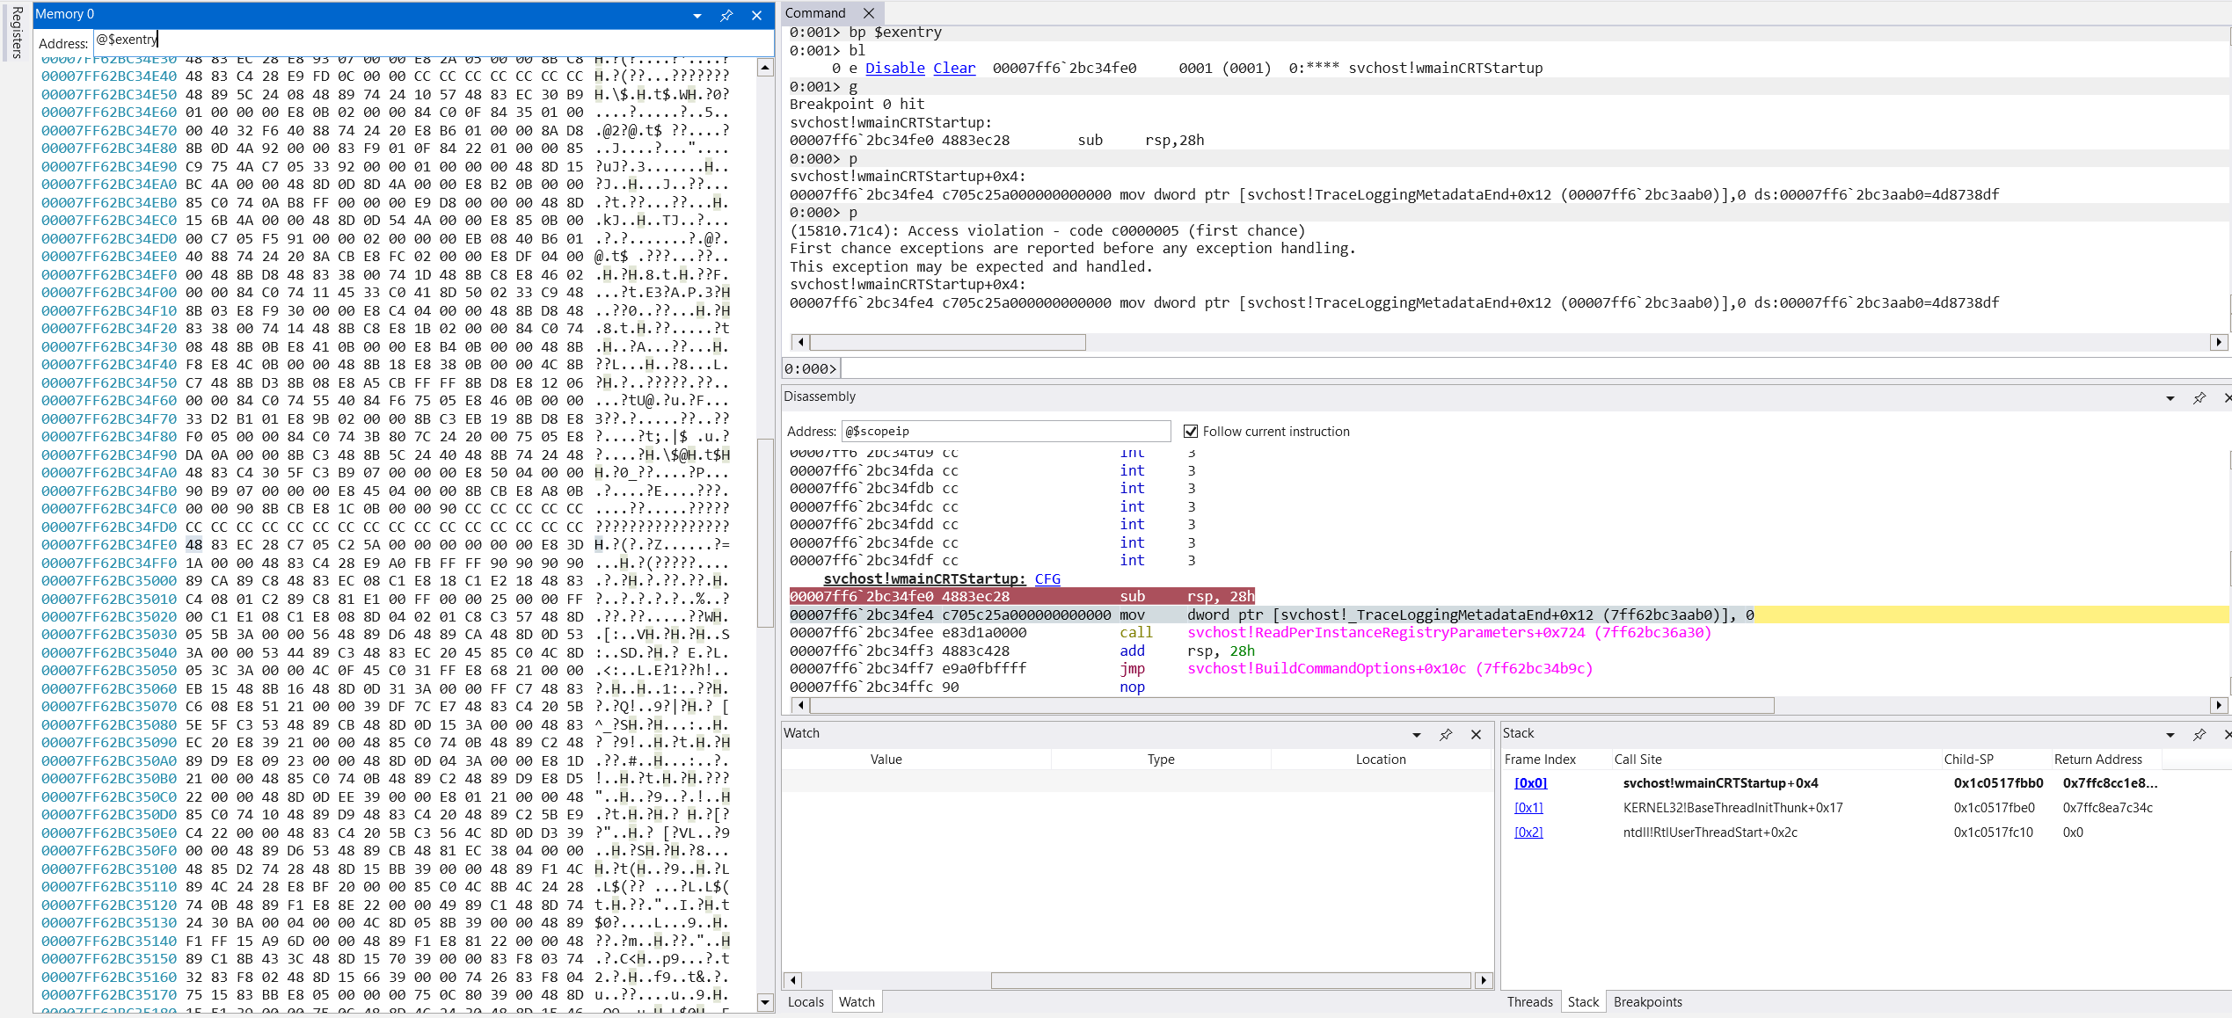Click the Clear breakpoint link
This screenshot has width=2232, height=1018.
pos(954,68)
